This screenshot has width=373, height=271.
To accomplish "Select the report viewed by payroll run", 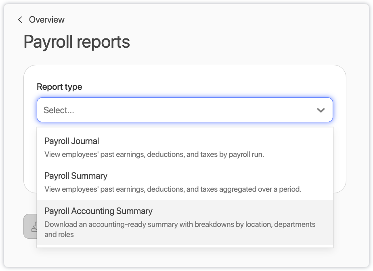I will click(x=184, y=147).
